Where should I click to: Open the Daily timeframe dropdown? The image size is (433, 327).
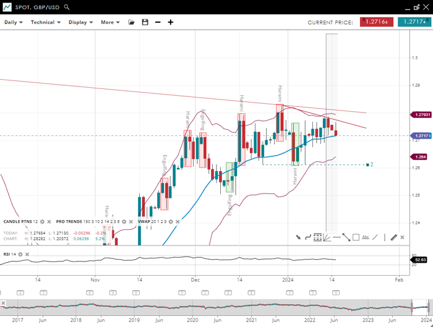(x=13, y=22)
